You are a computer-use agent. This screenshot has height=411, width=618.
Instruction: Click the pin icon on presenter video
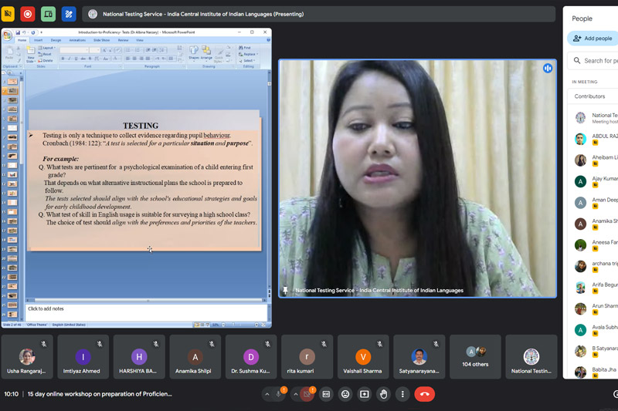(x=286, y=290)
